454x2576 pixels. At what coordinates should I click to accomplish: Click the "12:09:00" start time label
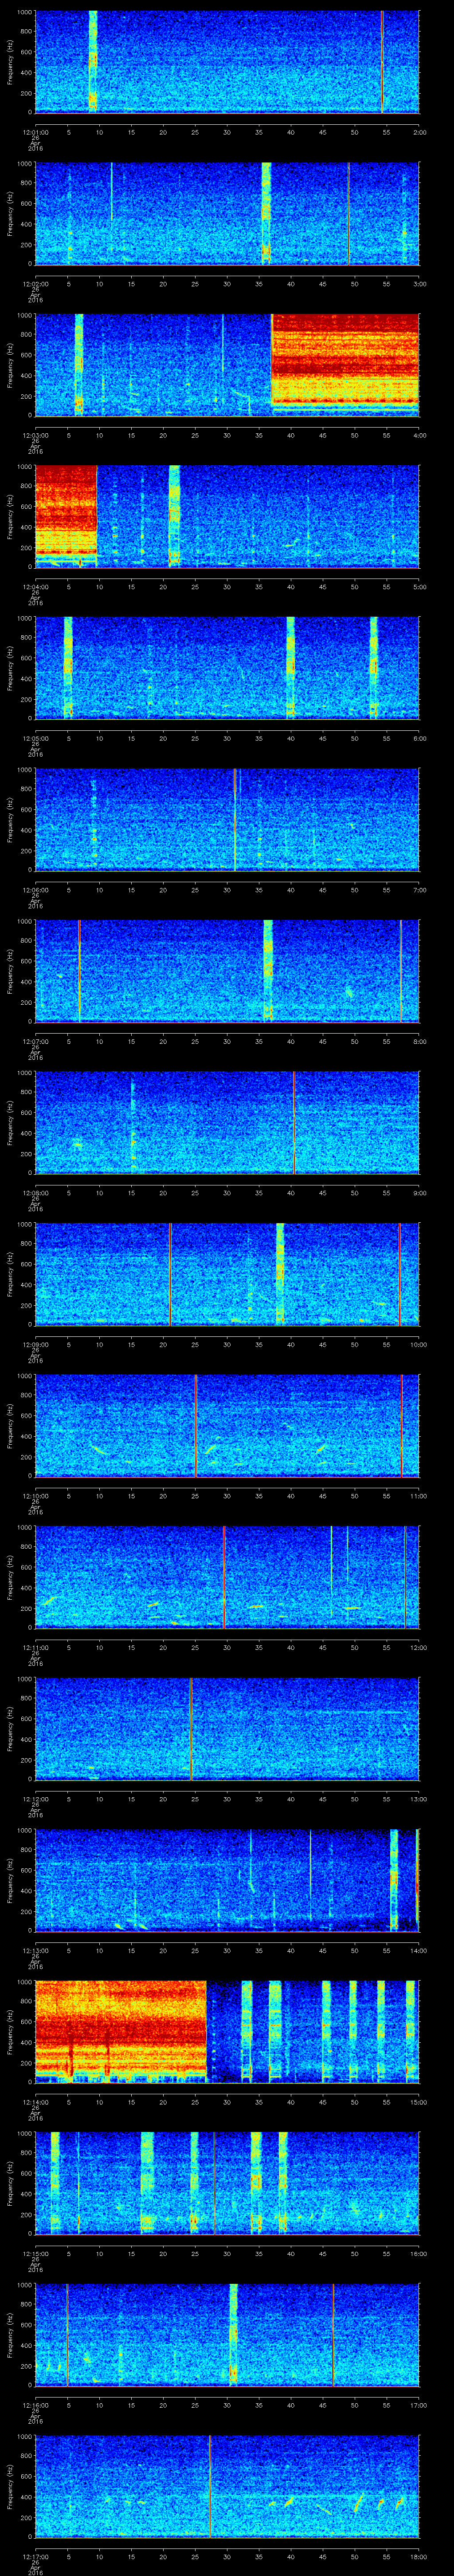pos(35,1344)
